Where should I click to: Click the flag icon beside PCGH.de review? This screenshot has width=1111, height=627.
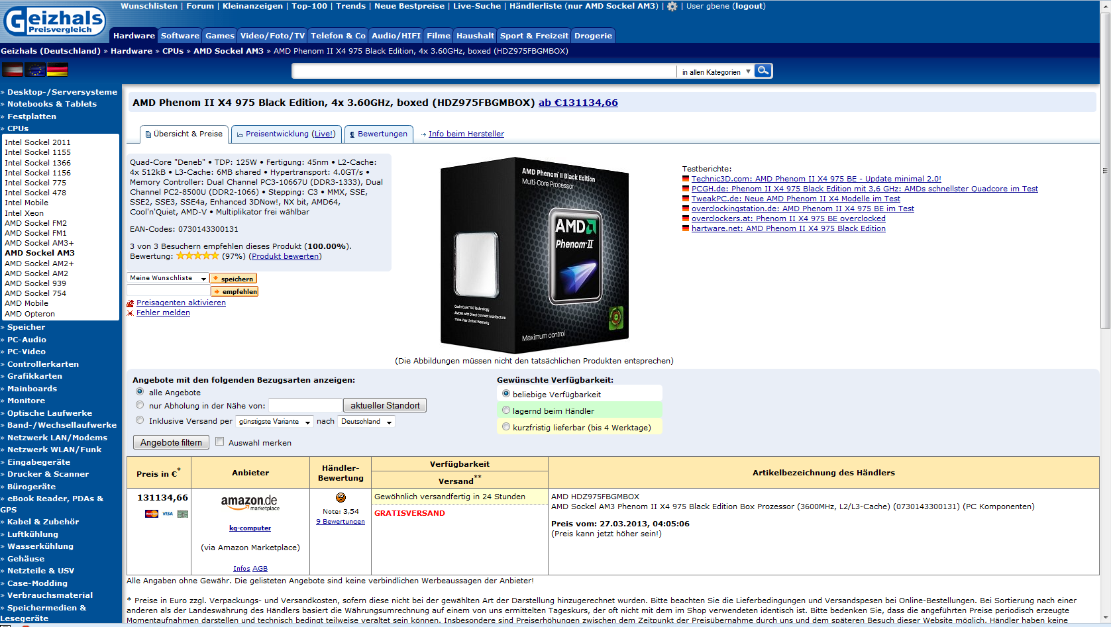click(x=686, y=189)
